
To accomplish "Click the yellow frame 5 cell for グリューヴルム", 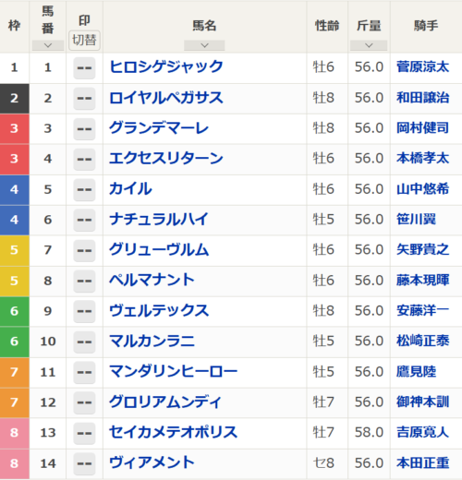I will 15,251.
